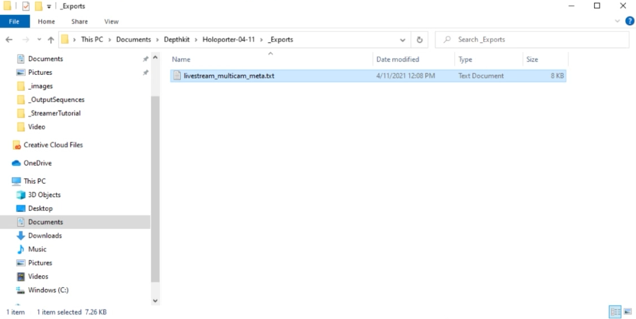The height and width of the screenshot is (319, 636).
Task: Sort by Date modified column header
Action: click(398, 59)
